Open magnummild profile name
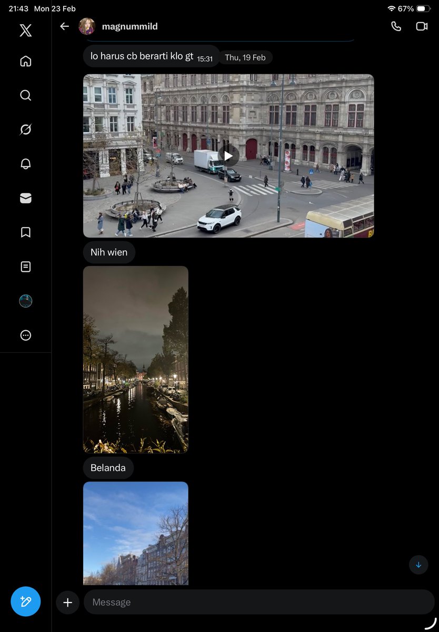 tap(129, 26)
